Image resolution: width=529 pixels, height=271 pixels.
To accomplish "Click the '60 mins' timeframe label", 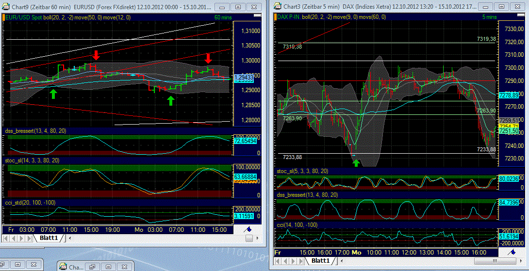I will pyautogui.click(x=223, y=17).
